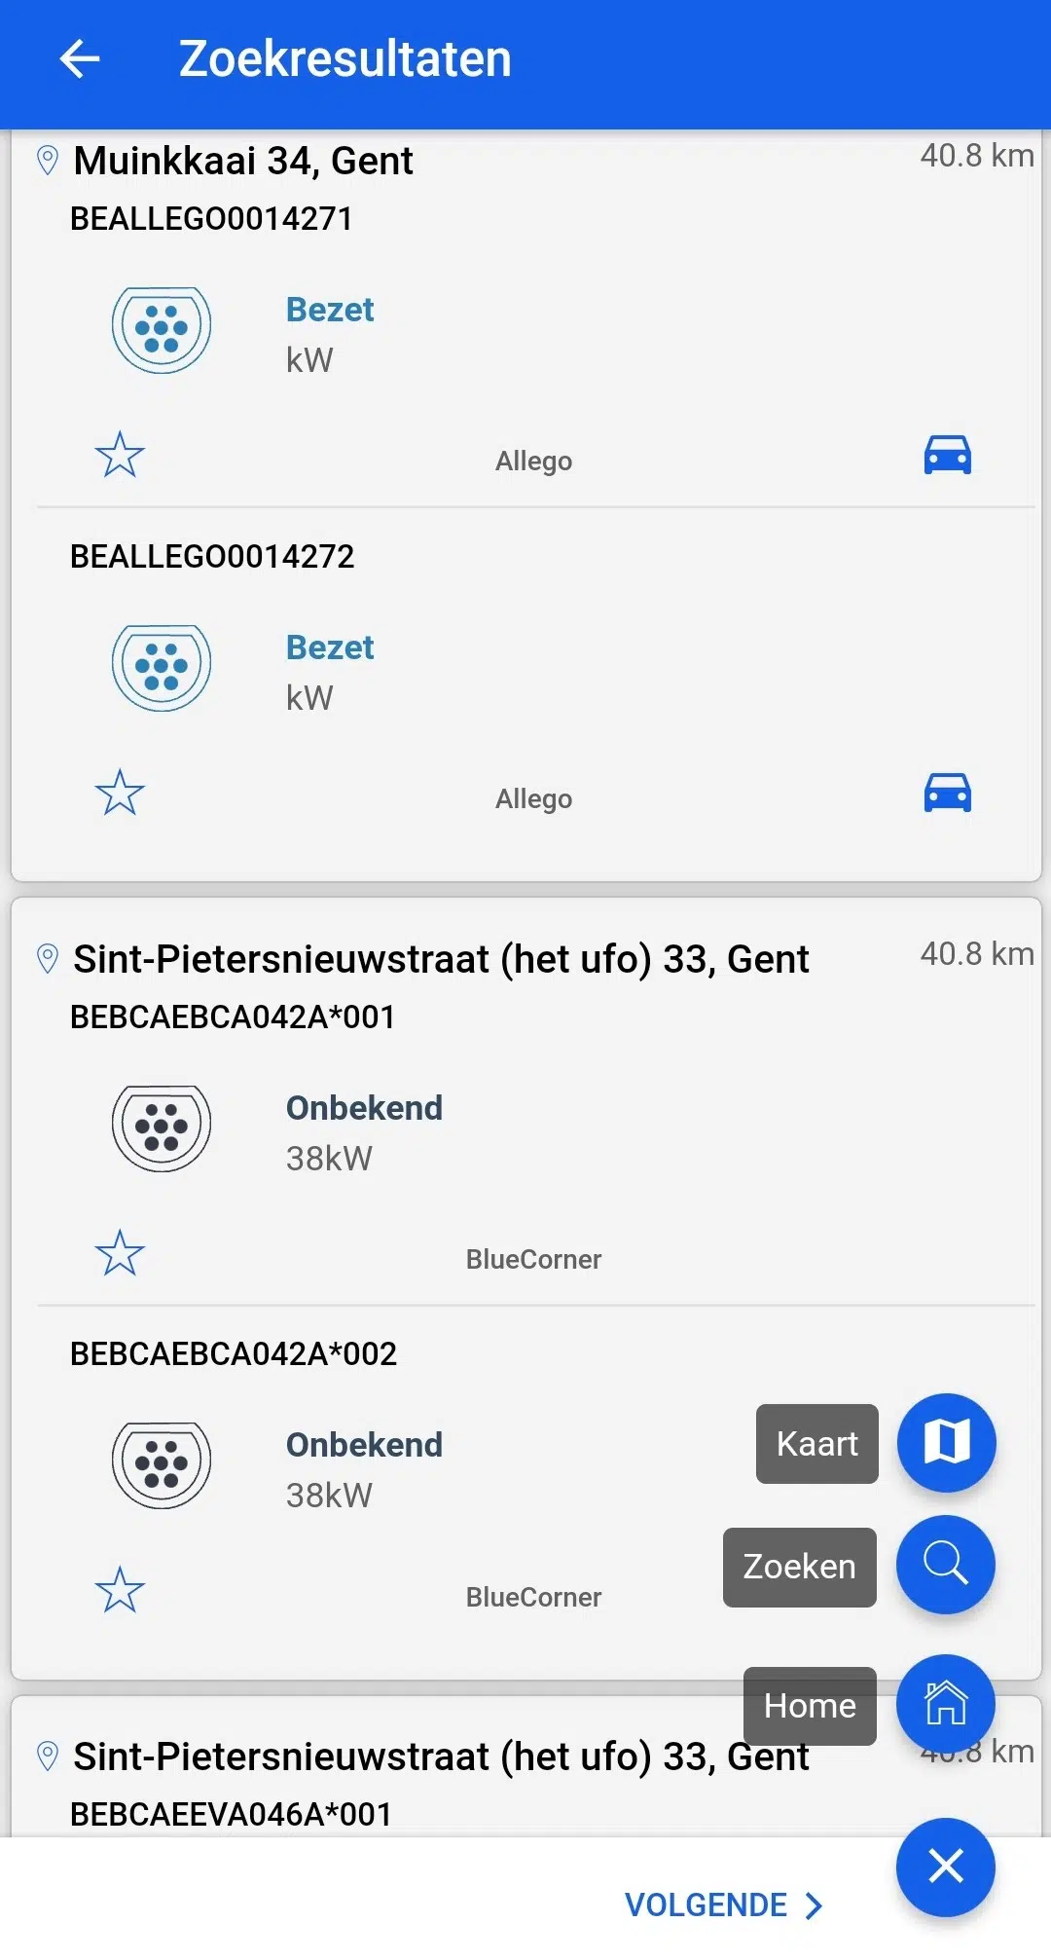The image size is (1051, 1960).
Task: Favorite charger BEALLEGO0014272 with the star
Action: 120,793
